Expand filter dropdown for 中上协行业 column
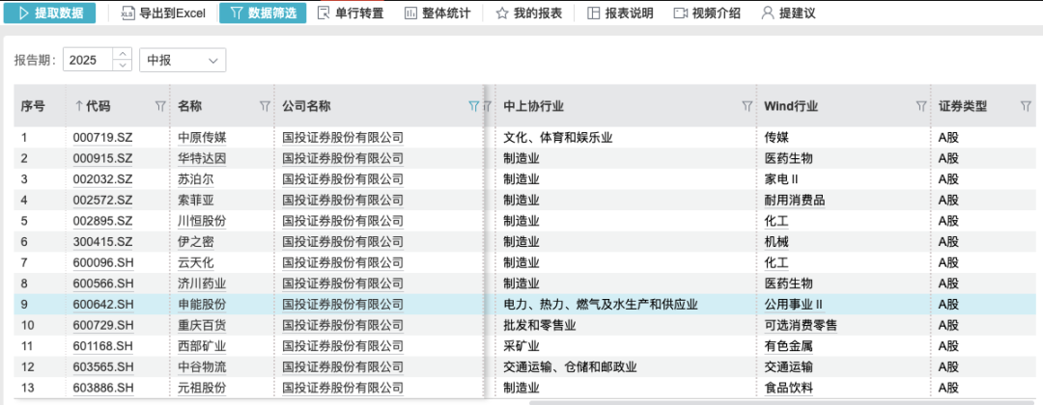The height and width of the screenshot is (405, 1043). [x=747, y=106]
